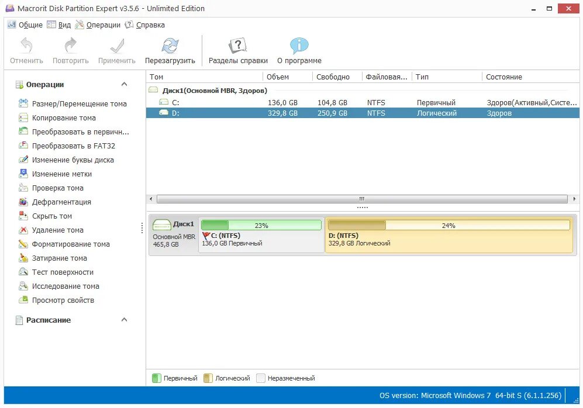
Task: Click the Преобразовать в FAT32 icon
Action: (x=23, y=146)
